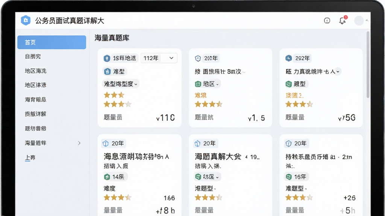Image resolution: width=385 pixels, height=216 pixels.
Task: Click star rating in top middle card
Action: click(x=209, y=104)
